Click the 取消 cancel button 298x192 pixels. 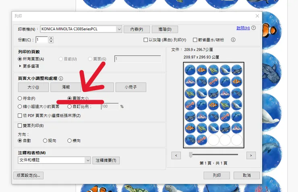pos(247,175)
